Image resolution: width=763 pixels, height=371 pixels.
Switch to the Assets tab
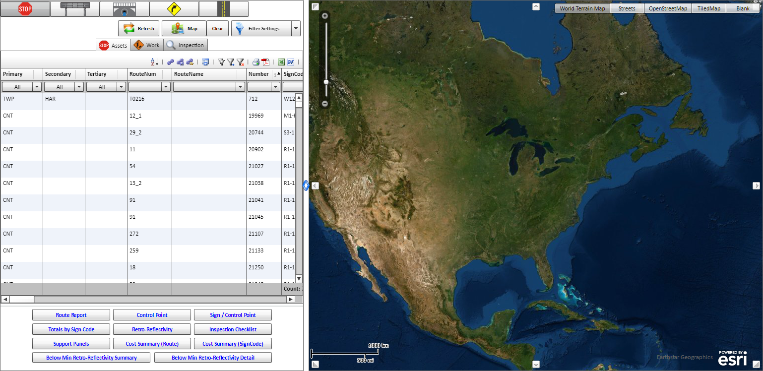pyautogui.click(x=113, y=45)
